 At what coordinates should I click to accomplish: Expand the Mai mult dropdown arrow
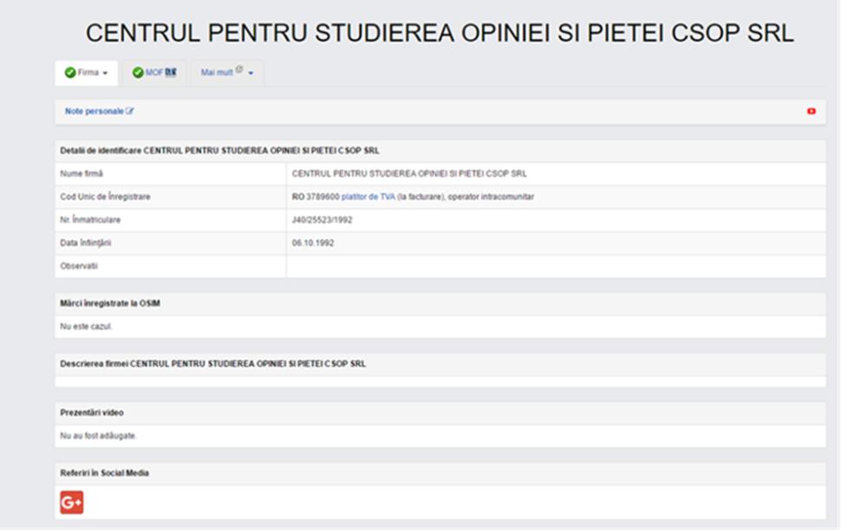(x=251, y=74)
